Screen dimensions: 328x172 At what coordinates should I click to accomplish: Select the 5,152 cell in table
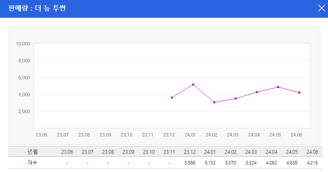tap(210, 163)
